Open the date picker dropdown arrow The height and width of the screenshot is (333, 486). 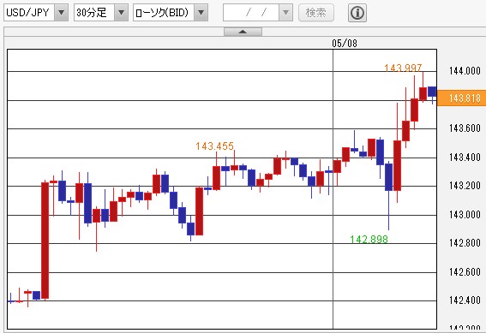click(x=285, y=13)
